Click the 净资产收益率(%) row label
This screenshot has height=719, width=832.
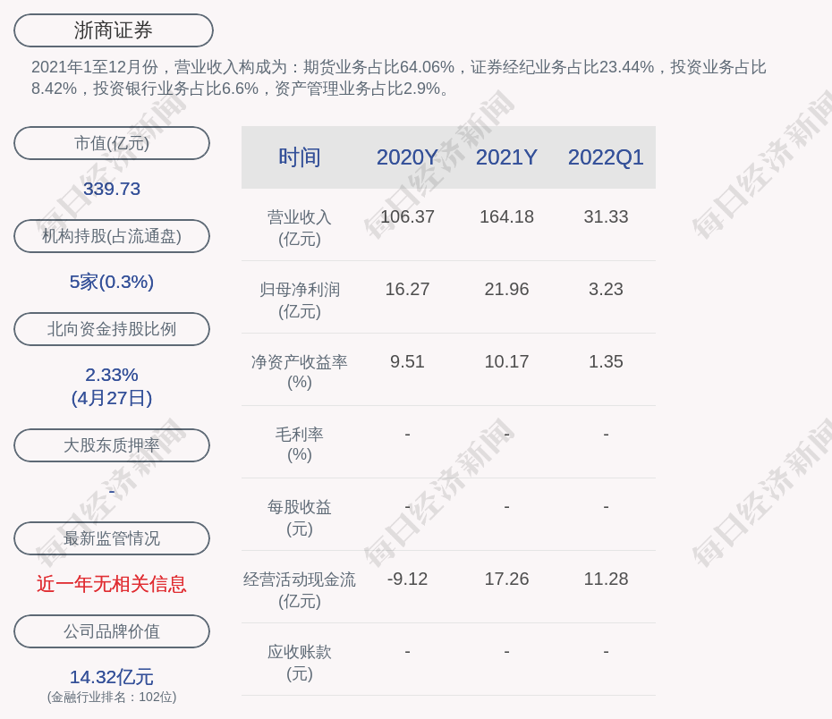pyautogui.click(x=300, y=372)
